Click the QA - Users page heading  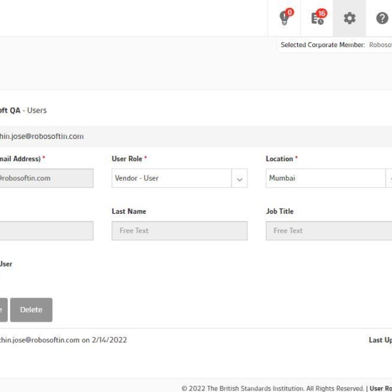coord(24,110)
